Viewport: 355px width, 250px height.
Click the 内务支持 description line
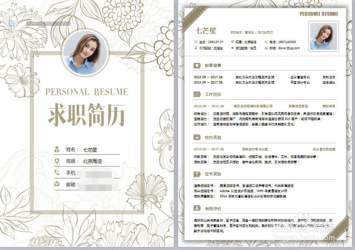click(256, 156)
